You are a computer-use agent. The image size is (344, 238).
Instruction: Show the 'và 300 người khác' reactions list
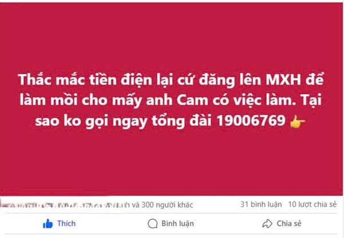pyautogui.click(x=163, y=205)
